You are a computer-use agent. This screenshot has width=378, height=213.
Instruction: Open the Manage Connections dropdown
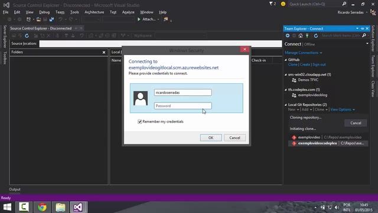[303, 53]
